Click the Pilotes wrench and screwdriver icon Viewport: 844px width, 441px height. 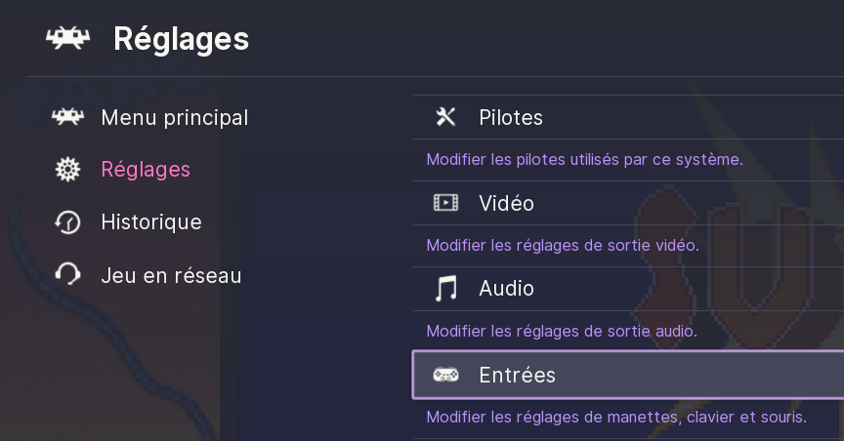(445, 118)
